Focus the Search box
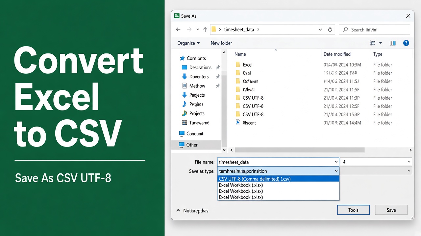Image resolution: width=421 pixels, height=236 pixels. [374, 29]
